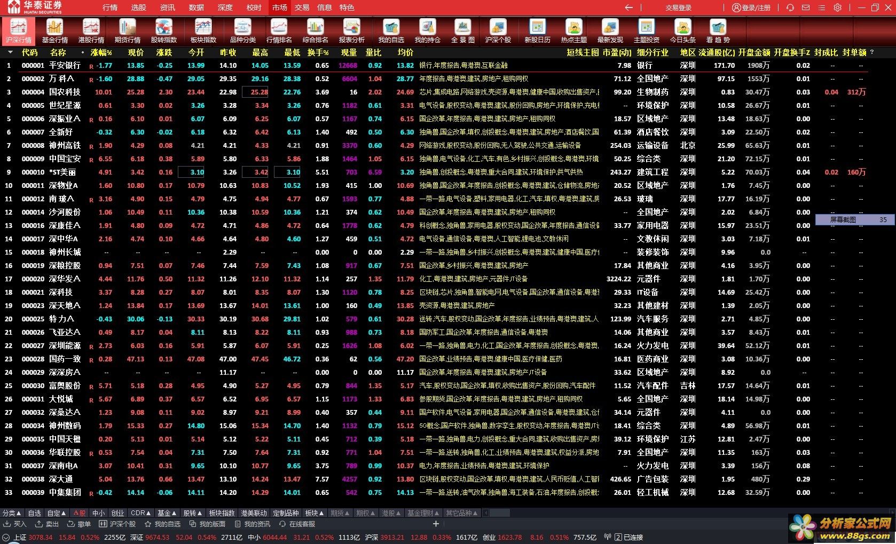Image resolution: width=896 pixels, height=544 pixels.
Task: Open the 行情 menu
Action: [110, 7]
